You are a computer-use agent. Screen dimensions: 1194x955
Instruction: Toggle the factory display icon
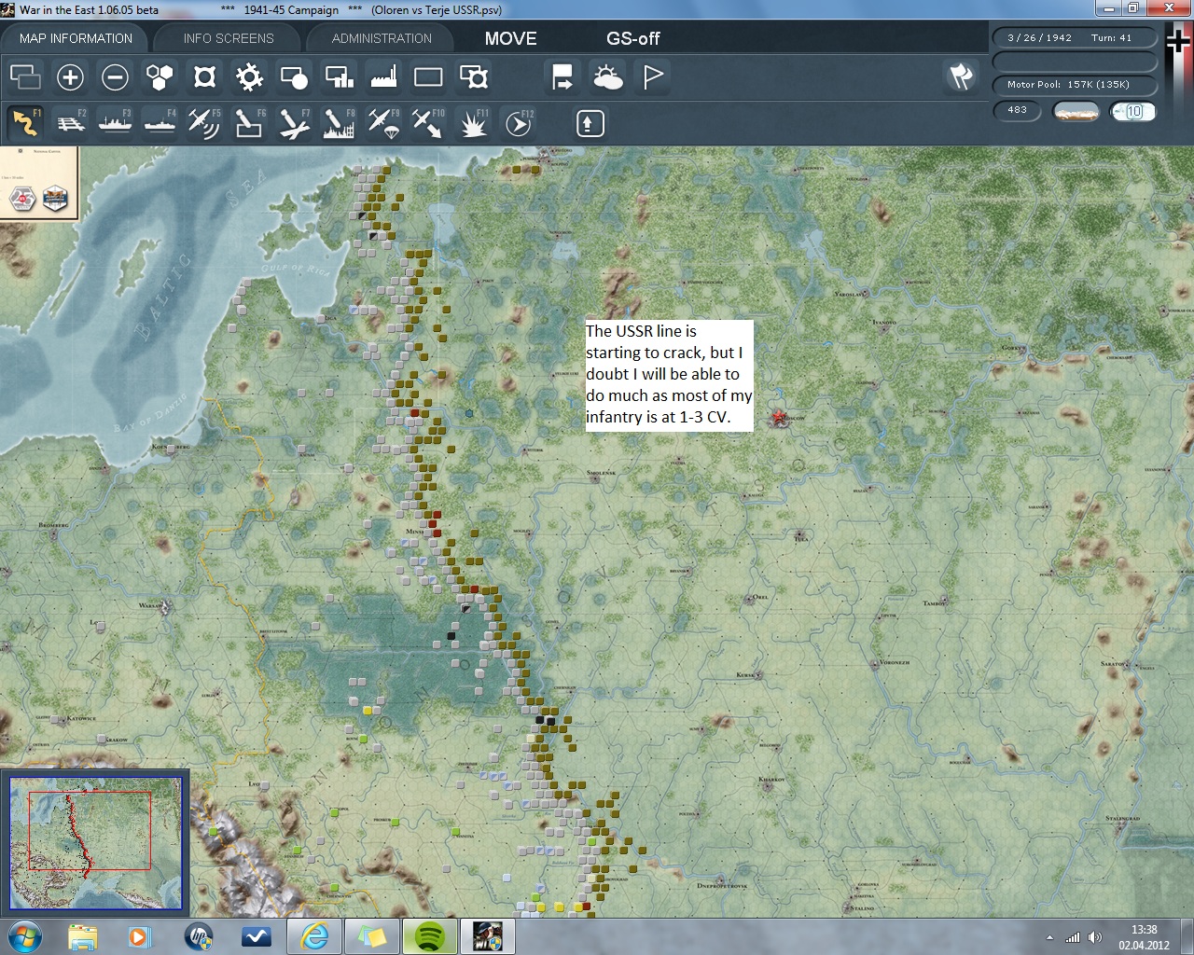(383, 76)
